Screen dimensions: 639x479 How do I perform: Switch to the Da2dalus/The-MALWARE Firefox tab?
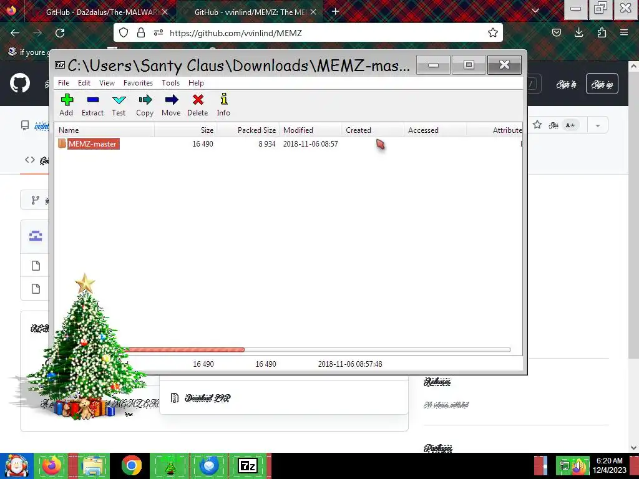(x=101, y=12)
